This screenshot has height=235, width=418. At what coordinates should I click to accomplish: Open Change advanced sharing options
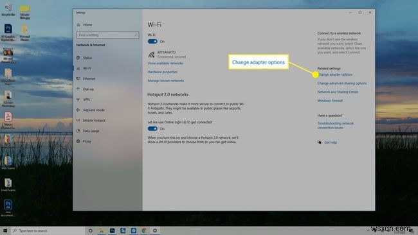[341, 83]
